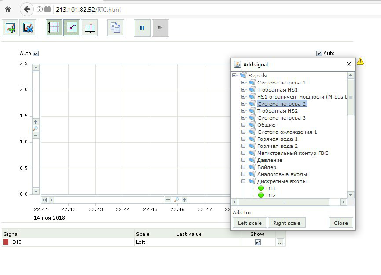Uncheck Show for the DI5 signal

click(258, 242)
